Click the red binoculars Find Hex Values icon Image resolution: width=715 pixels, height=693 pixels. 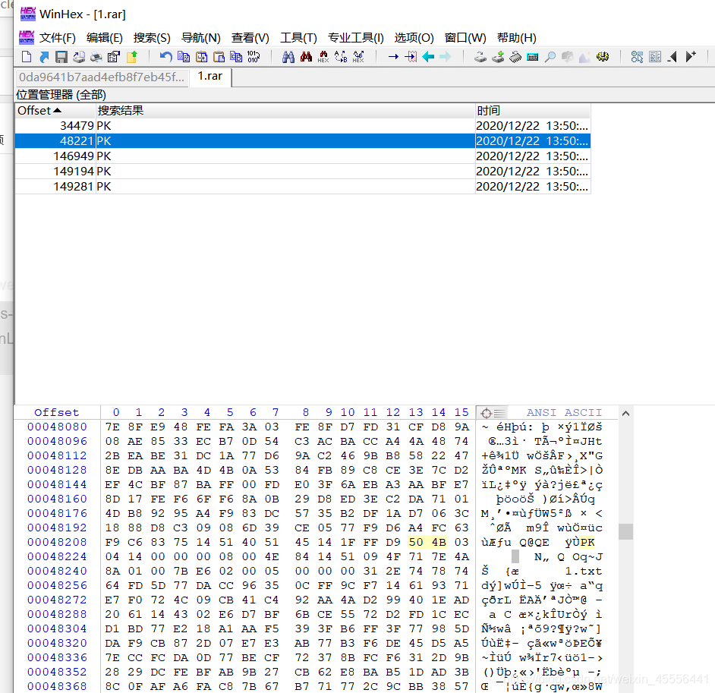(306, 57)
